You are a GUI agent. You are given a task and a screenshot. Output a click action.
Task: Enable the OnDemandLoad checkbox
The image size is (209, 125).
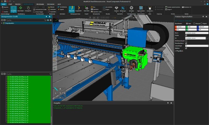(186, 41)
